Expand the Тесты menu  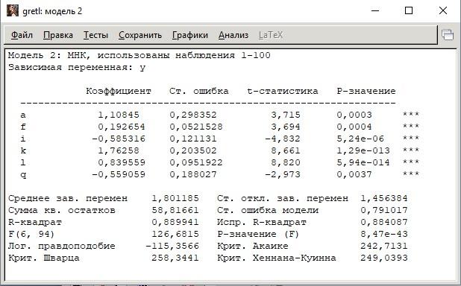(95, 35)
